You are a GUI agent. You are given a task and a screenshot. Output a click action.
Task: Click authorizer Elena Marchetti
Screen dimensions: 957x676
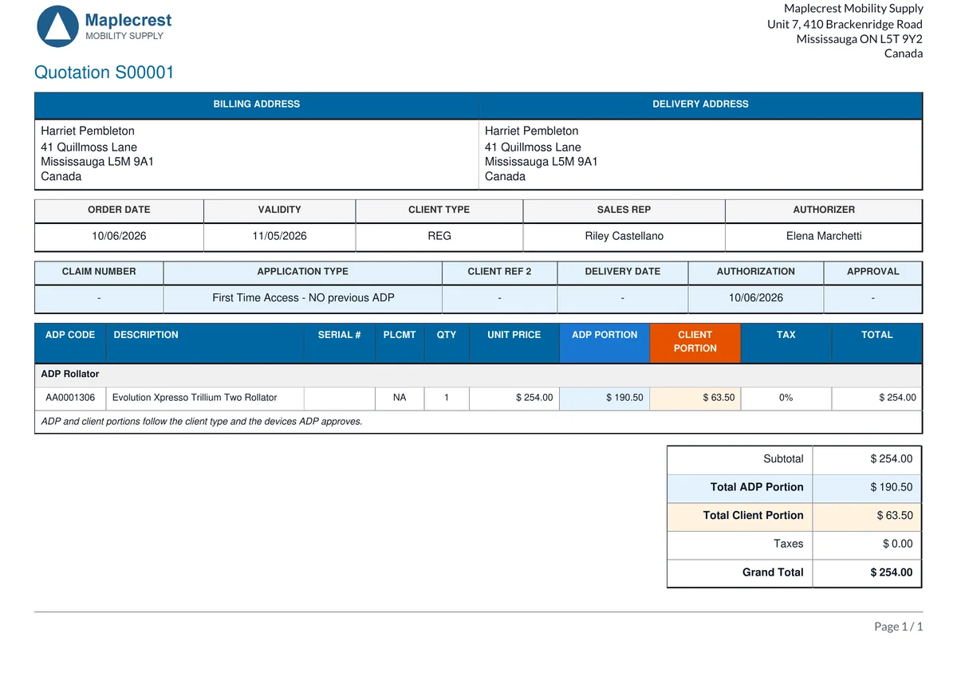tap(824, 236)
